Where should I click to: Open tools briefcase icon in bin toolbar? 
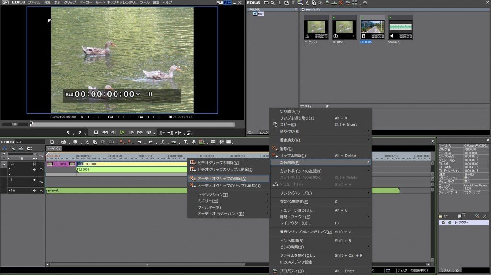pyautogui.click(x=365, y=3)
